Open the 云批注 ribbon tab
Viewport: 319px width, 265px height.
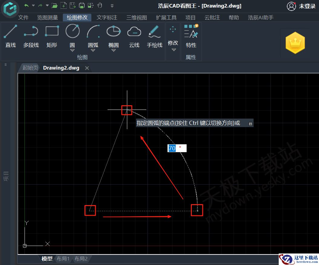[x=212, y=18]
